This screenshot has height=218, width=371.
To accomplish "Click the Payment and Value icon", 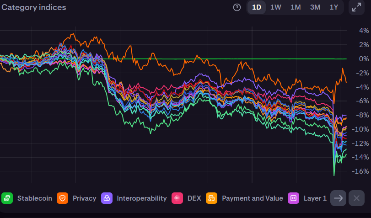I will tap(211, 198).
